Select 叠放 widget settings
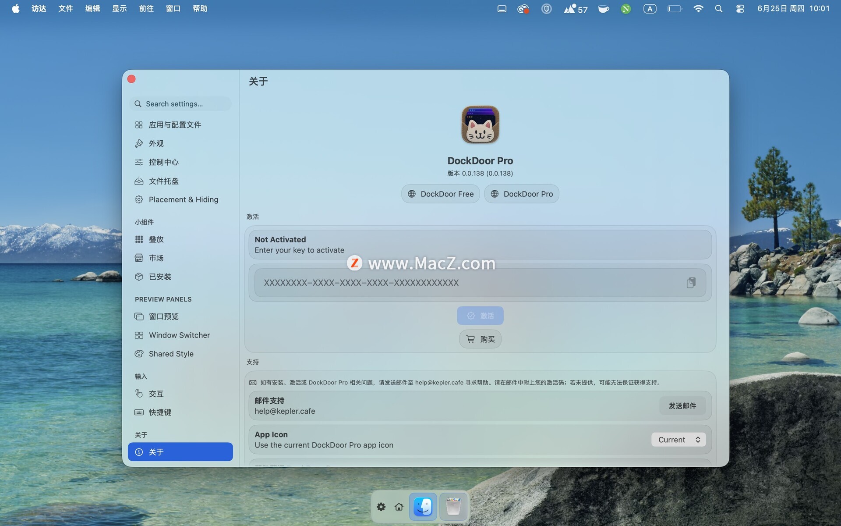Image resolution: width=841 pixels, height=526 pixels. 180,239
